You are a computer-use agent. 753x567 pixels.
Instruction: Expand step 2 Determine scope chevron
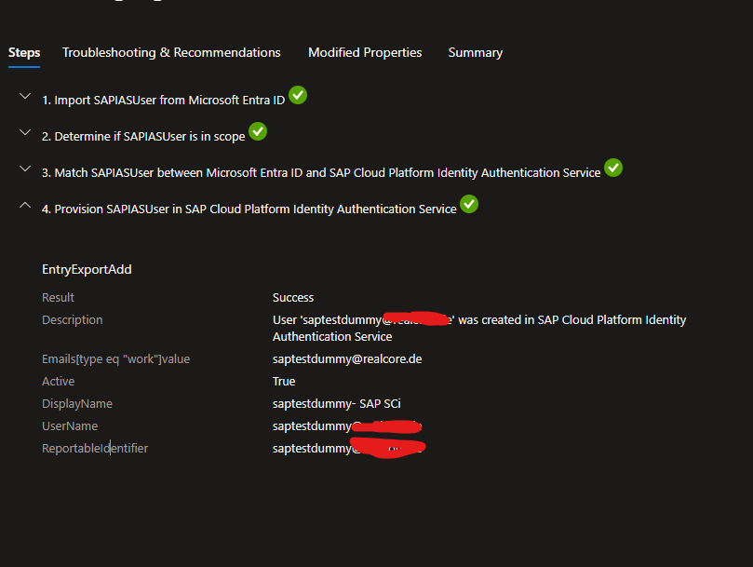click(25, 132)
